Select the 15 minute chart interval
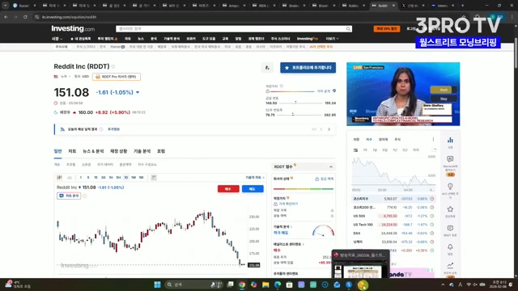Image resolution: width=518 pixels, height=291 pixels. click(96, 178)
